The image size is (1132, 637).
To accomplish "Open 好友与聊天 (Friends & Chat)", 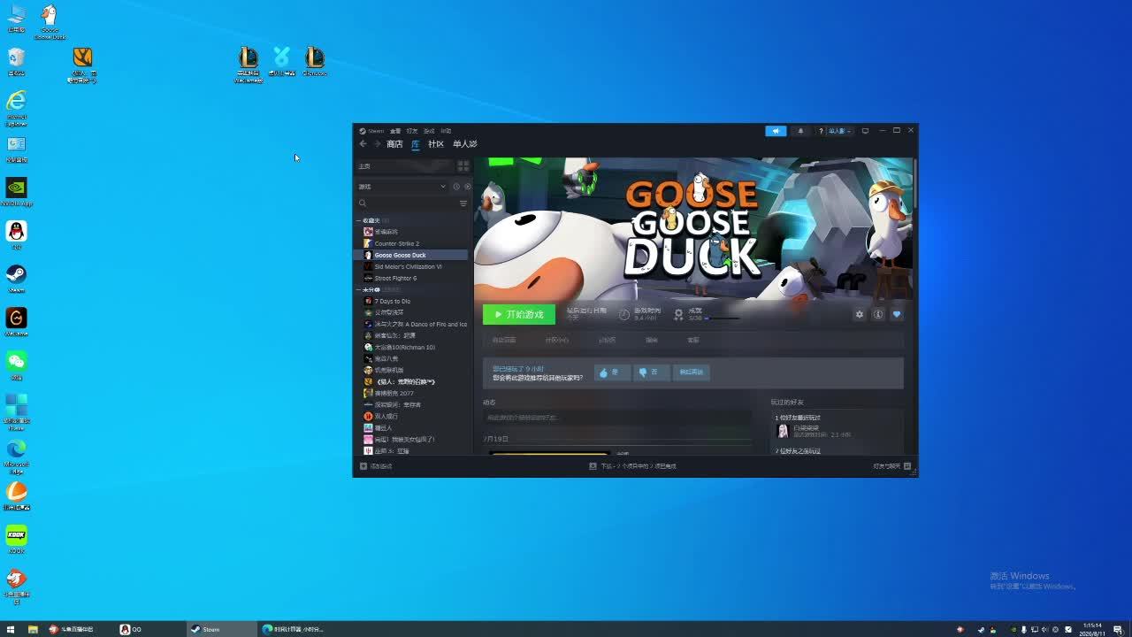I will pos(892,466).
